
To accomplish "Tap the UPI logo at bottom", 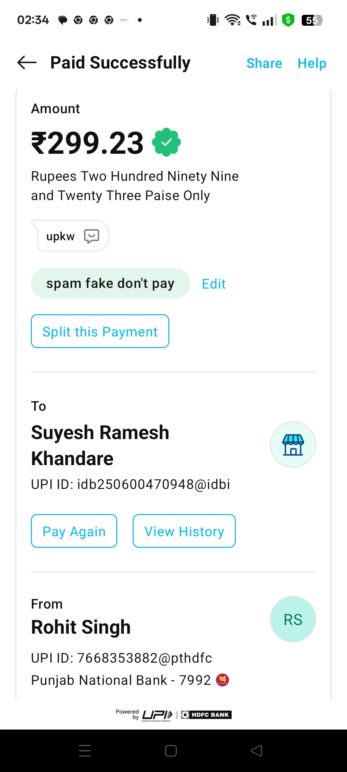I will click(x=157, y=715).
